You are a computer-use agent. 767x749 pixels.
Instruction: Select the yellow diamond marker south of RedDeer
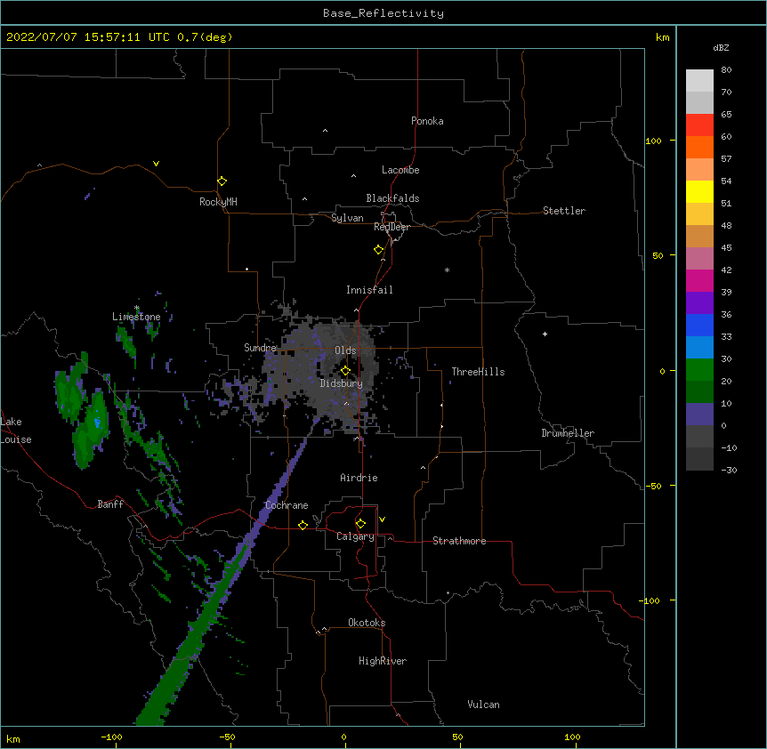click(379, 250)
